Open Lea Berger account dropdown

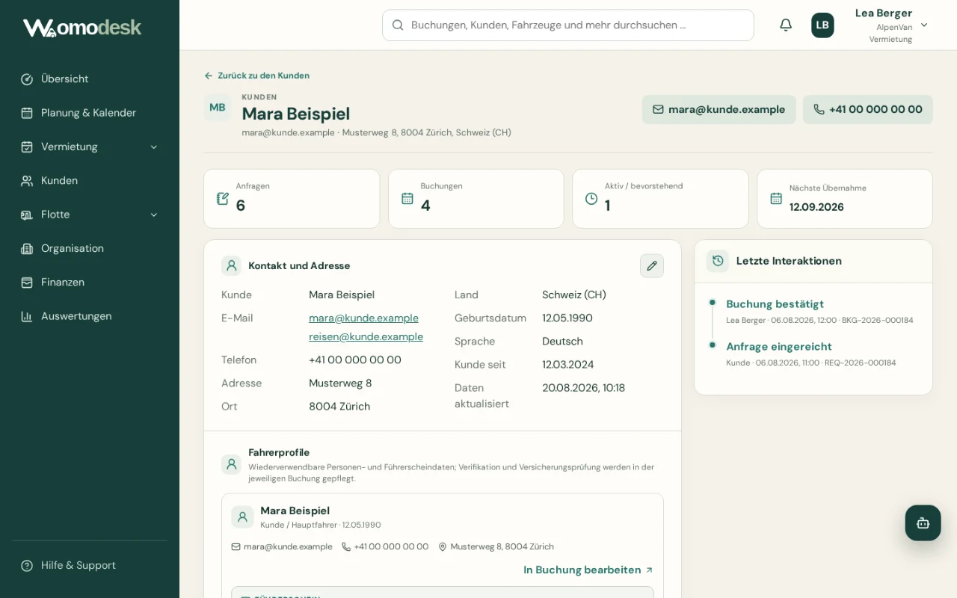pyautogui.click(x=891, y=25)
